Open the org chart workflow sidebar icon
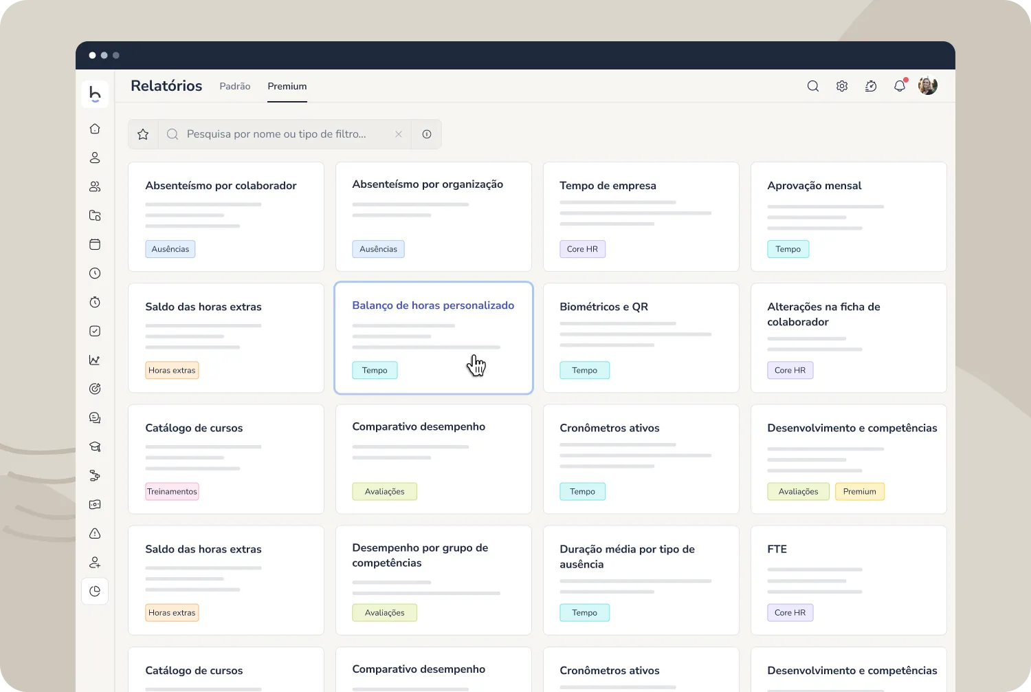Viewport: 1031px width, 692px height. coord(95,475)
